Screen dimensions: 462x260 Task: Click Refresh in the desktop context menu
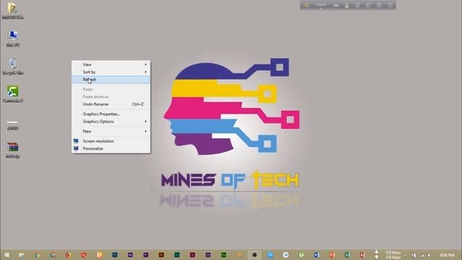pyautogui.click(x=110, y=79)
